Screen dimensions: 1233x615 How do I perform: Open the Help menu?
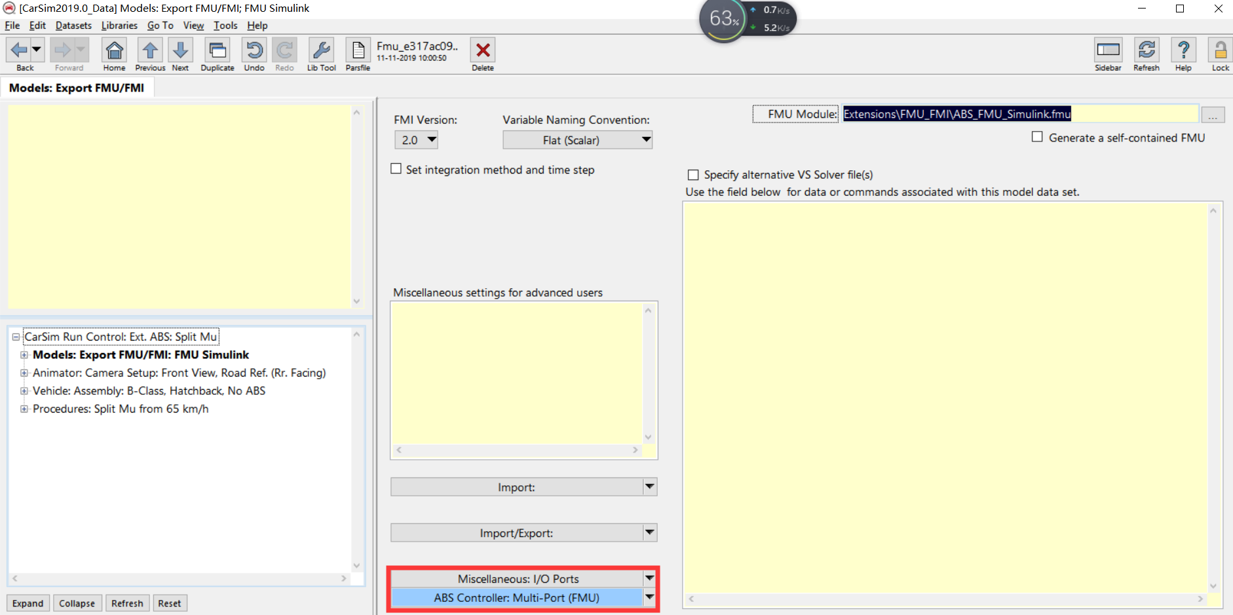(x=257, y=26)
